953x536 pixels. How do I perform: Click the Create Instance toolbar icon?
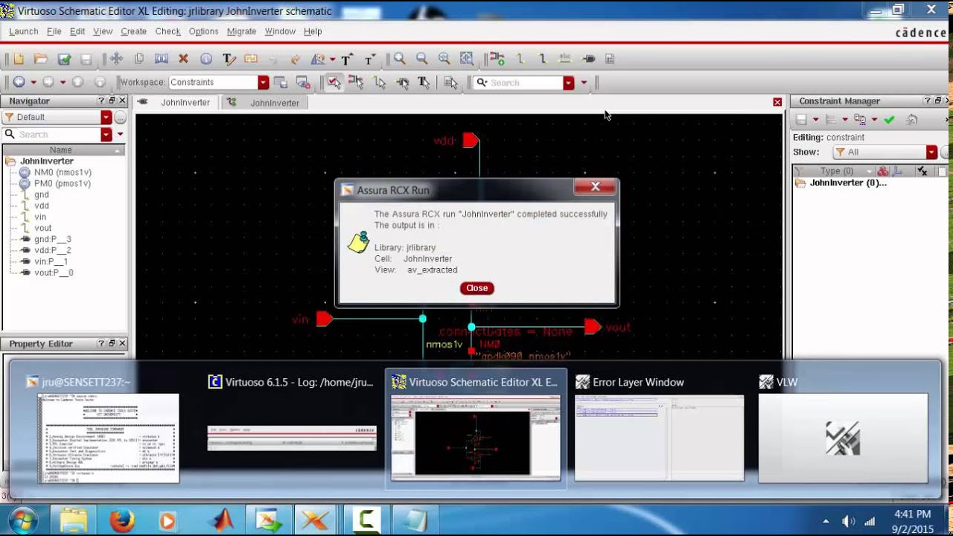[497, 59]
